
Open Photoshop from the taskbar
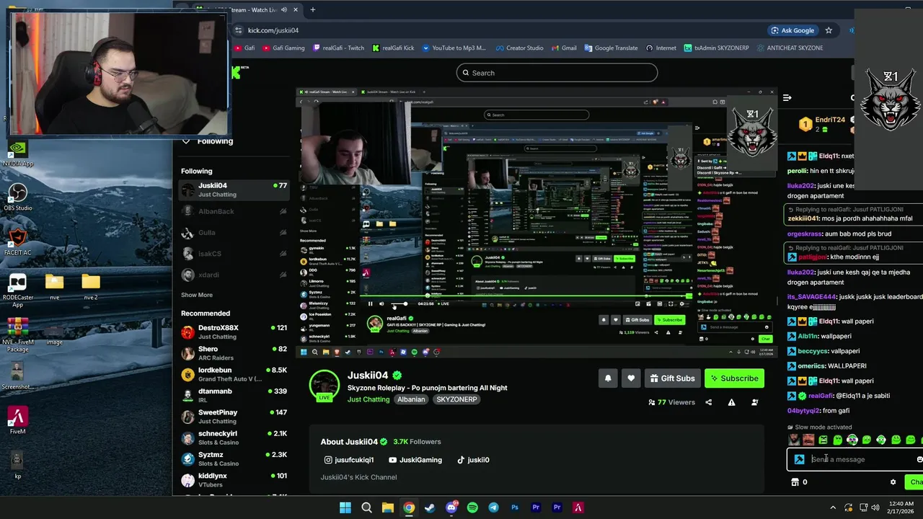515,507
